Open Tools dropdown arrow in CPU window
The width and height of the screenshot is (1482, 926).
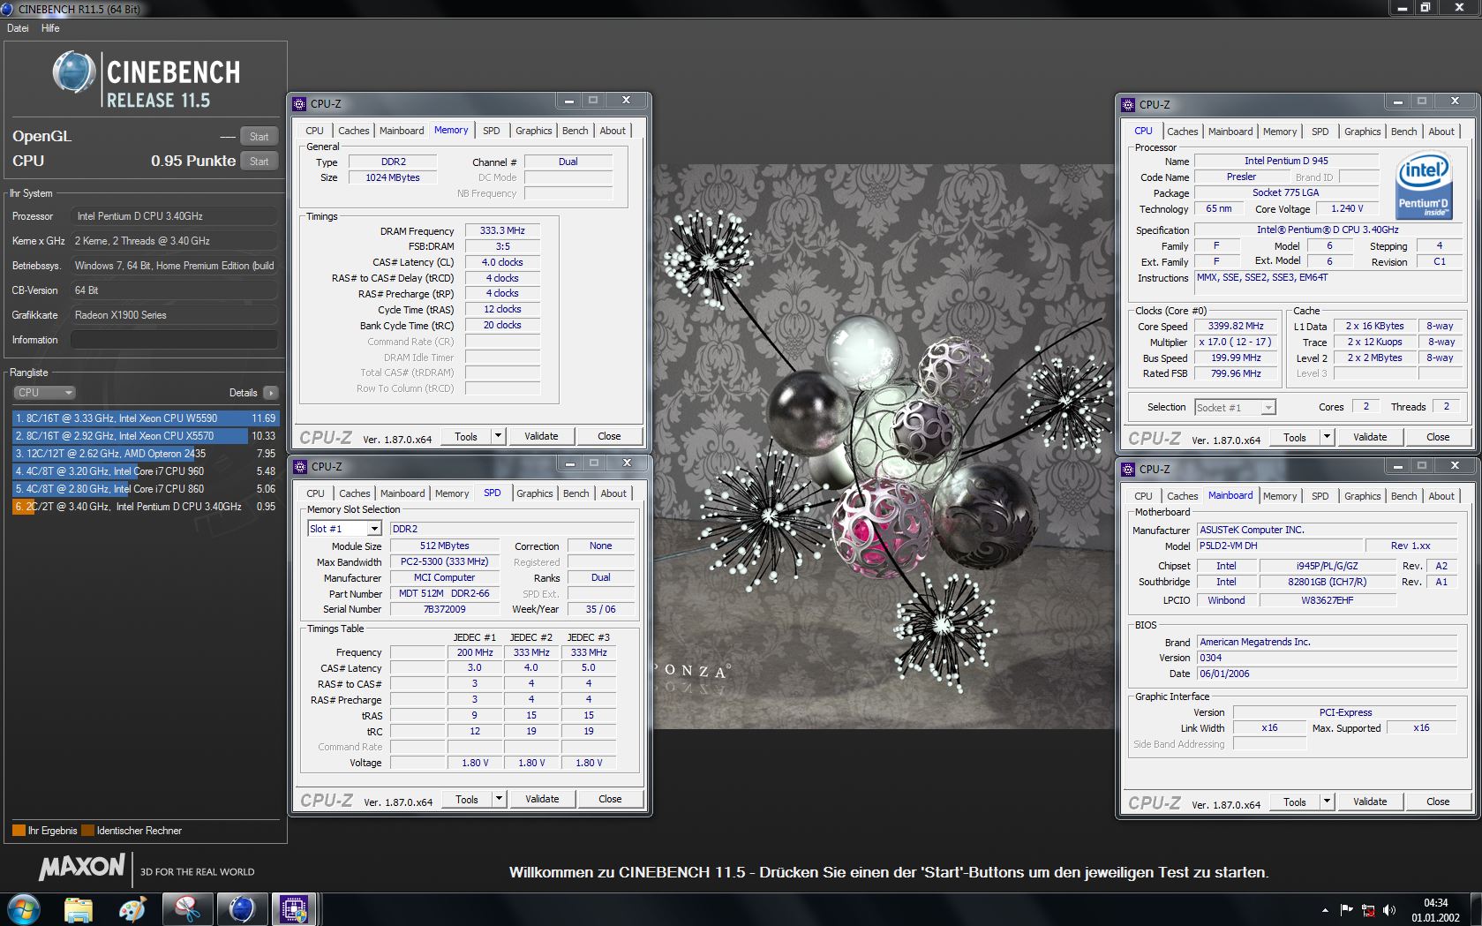[1327, 437]
